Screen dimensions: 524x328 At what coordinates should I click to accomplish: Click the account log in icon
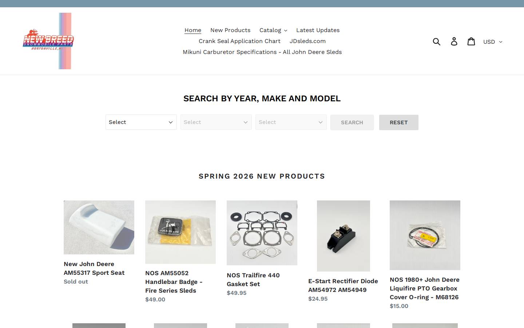click(454, 41)
